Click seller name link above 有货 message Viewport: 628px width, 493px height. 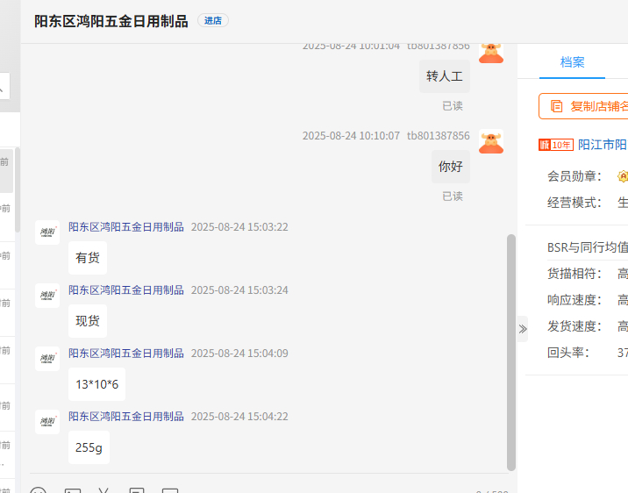tap(126, 226)
